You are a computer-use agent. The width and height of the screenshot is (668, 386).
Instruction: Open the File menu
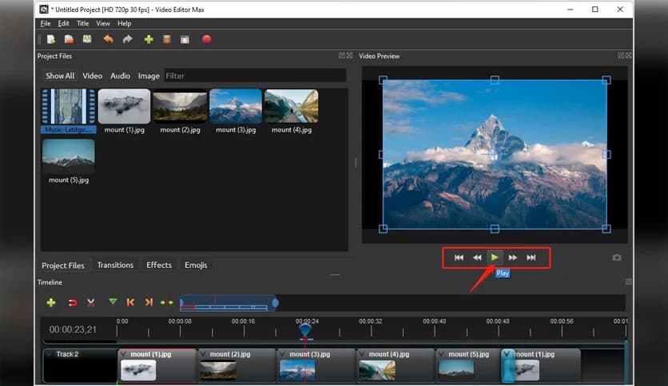coord(46,23)
